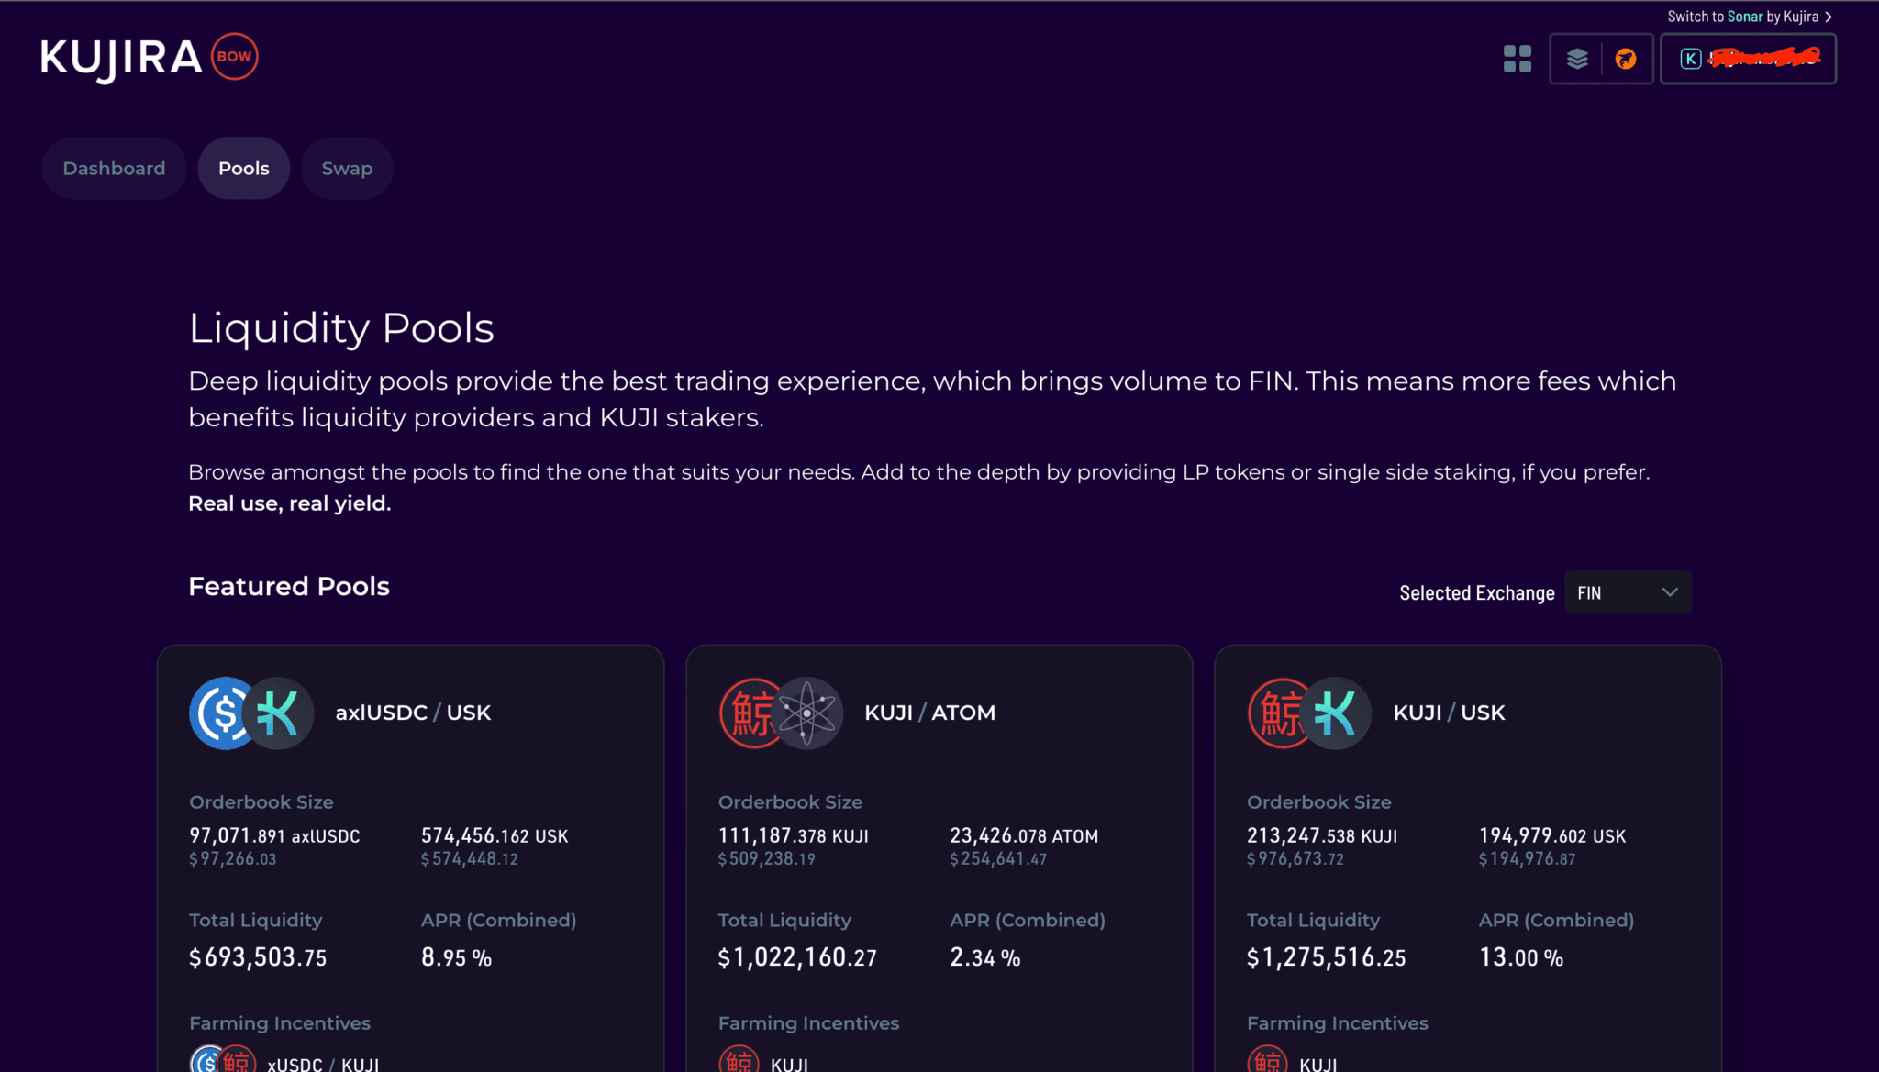Click the 194,979.602 USK orderbook amount
Viewport: 1879px width, 1072px height.
[x=1552, y=835]
